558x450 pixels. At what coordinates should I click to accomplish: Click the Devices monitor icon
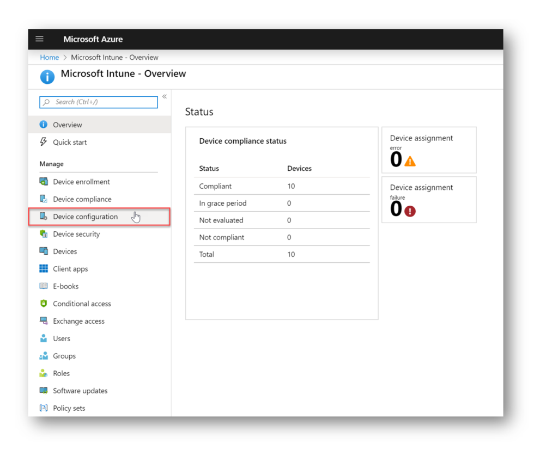44,251
